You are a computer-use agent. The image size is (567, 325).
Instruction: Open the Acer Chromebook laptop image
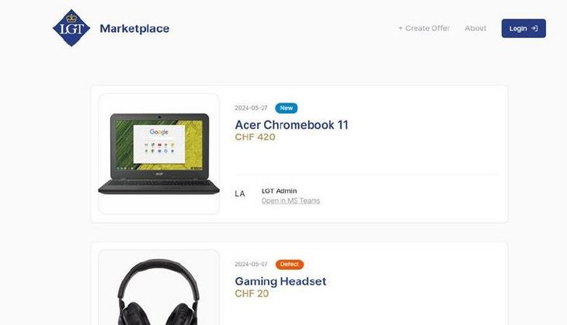[x=158, y=154]
